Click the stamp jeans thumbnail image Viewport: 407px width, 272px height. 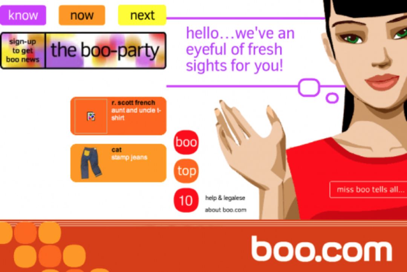(x=91, y=163)
